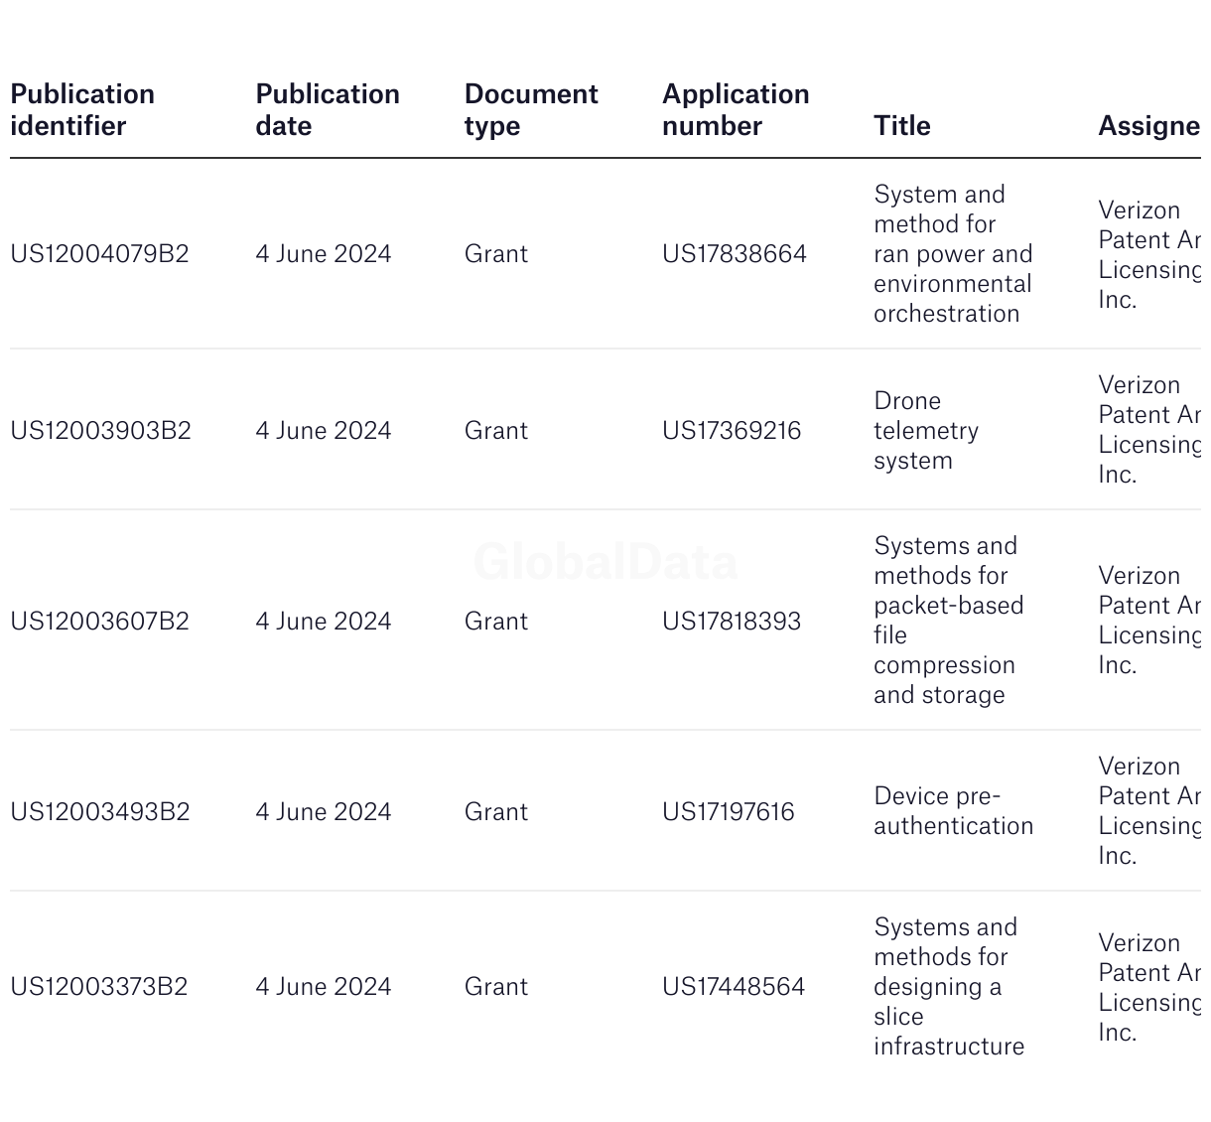Open publication US12004079B2
The height and width of the screenshot is (1122, 1211).
coord(99,254)
